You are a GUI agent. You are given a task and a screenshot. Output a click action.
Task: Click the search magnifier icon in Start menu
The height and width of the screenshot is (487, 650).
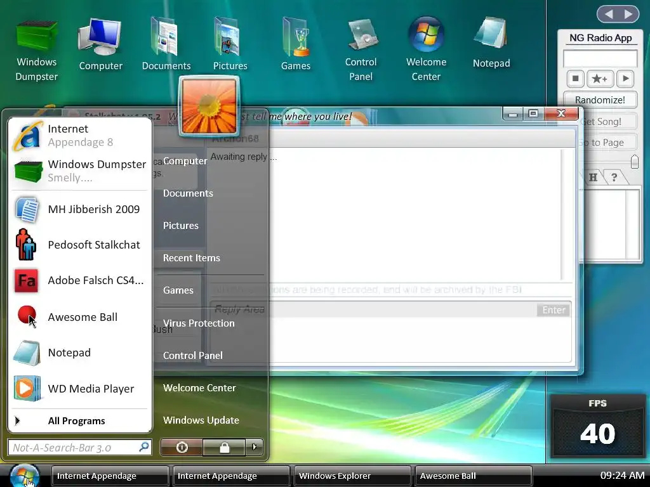[x=144, y=447]
